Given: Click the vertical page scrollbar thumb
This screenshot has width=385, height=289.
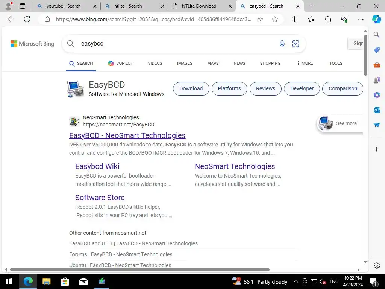Looking at the screenshot, I should 365,55.
